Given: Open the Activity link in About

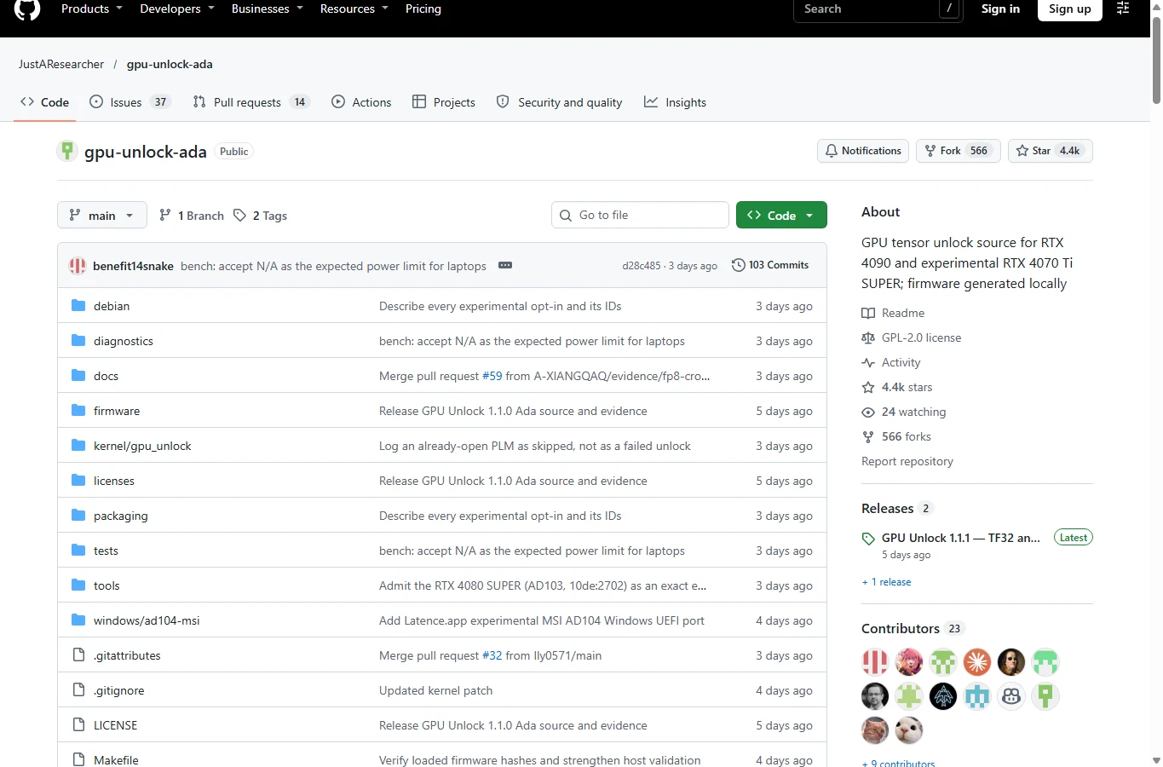Looking at the screenshot, I should point(891,362).
